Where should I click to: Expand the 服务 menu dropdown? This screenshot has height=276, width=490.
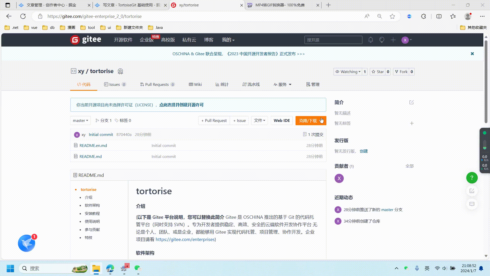[283, 85]
